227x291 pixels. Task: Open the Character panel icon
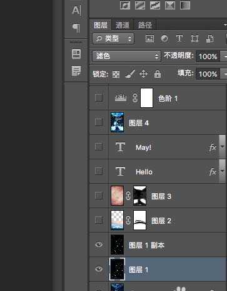coord(76,10)
